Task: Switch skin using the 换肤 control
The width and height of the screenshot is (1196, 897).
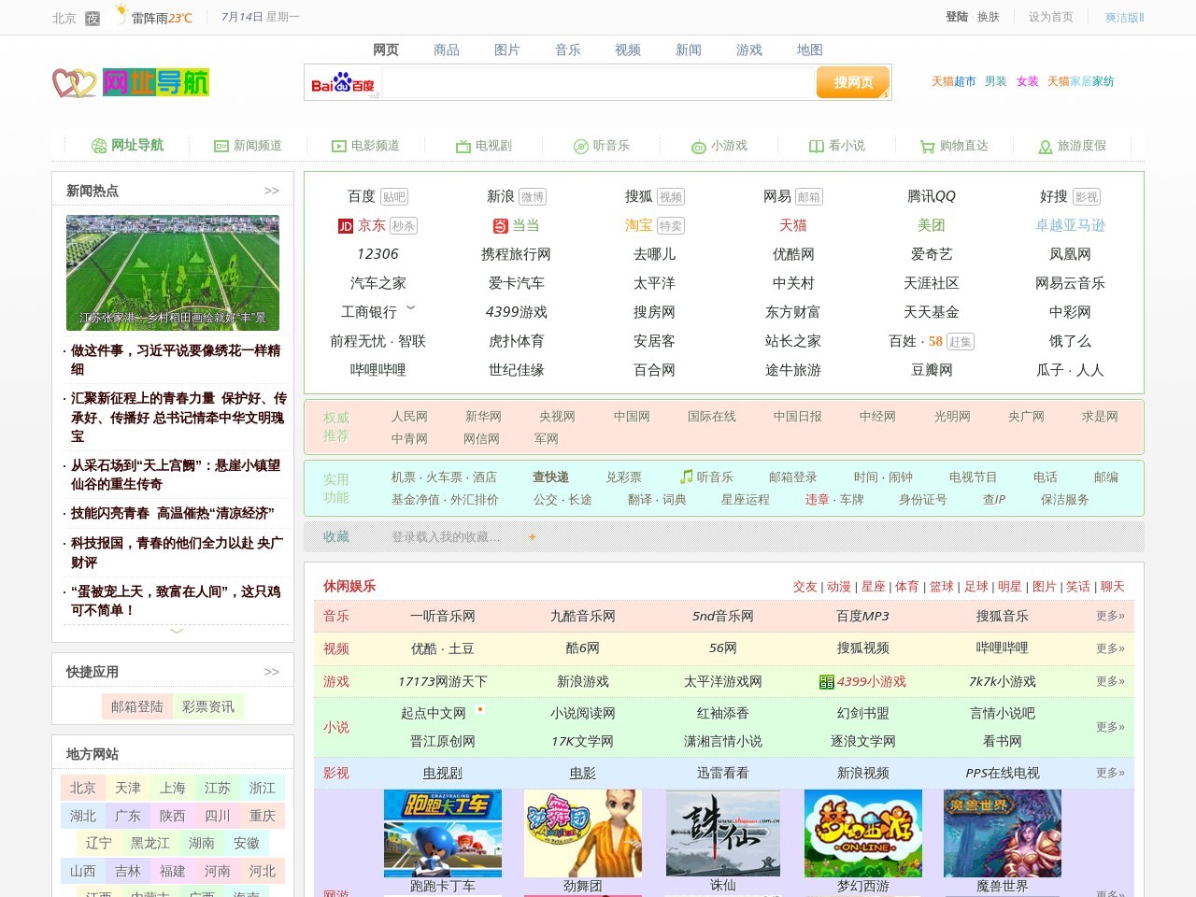Action: [x=990, y=17]
